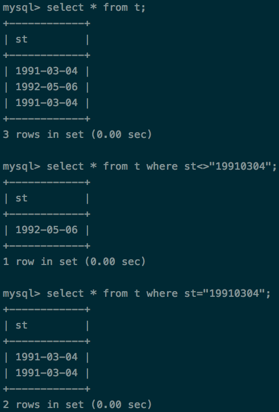Click the third row 1991-03-04 in top table
The height and width of the screenshot is (412, 279).
pyautogui.click(x=47, y=103)
